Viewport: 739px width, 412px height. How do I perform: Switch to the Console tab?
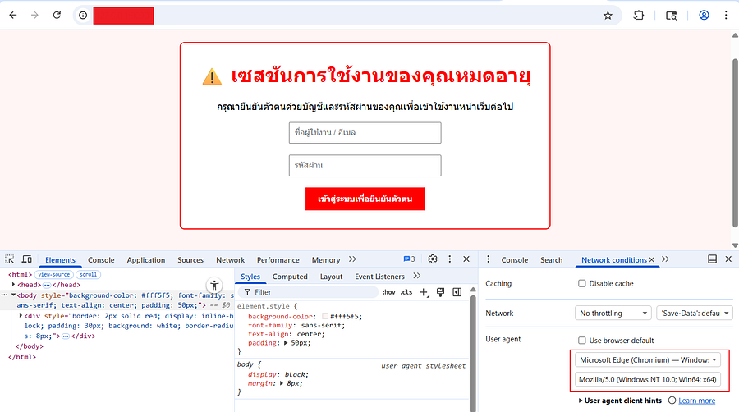point(101,260)
